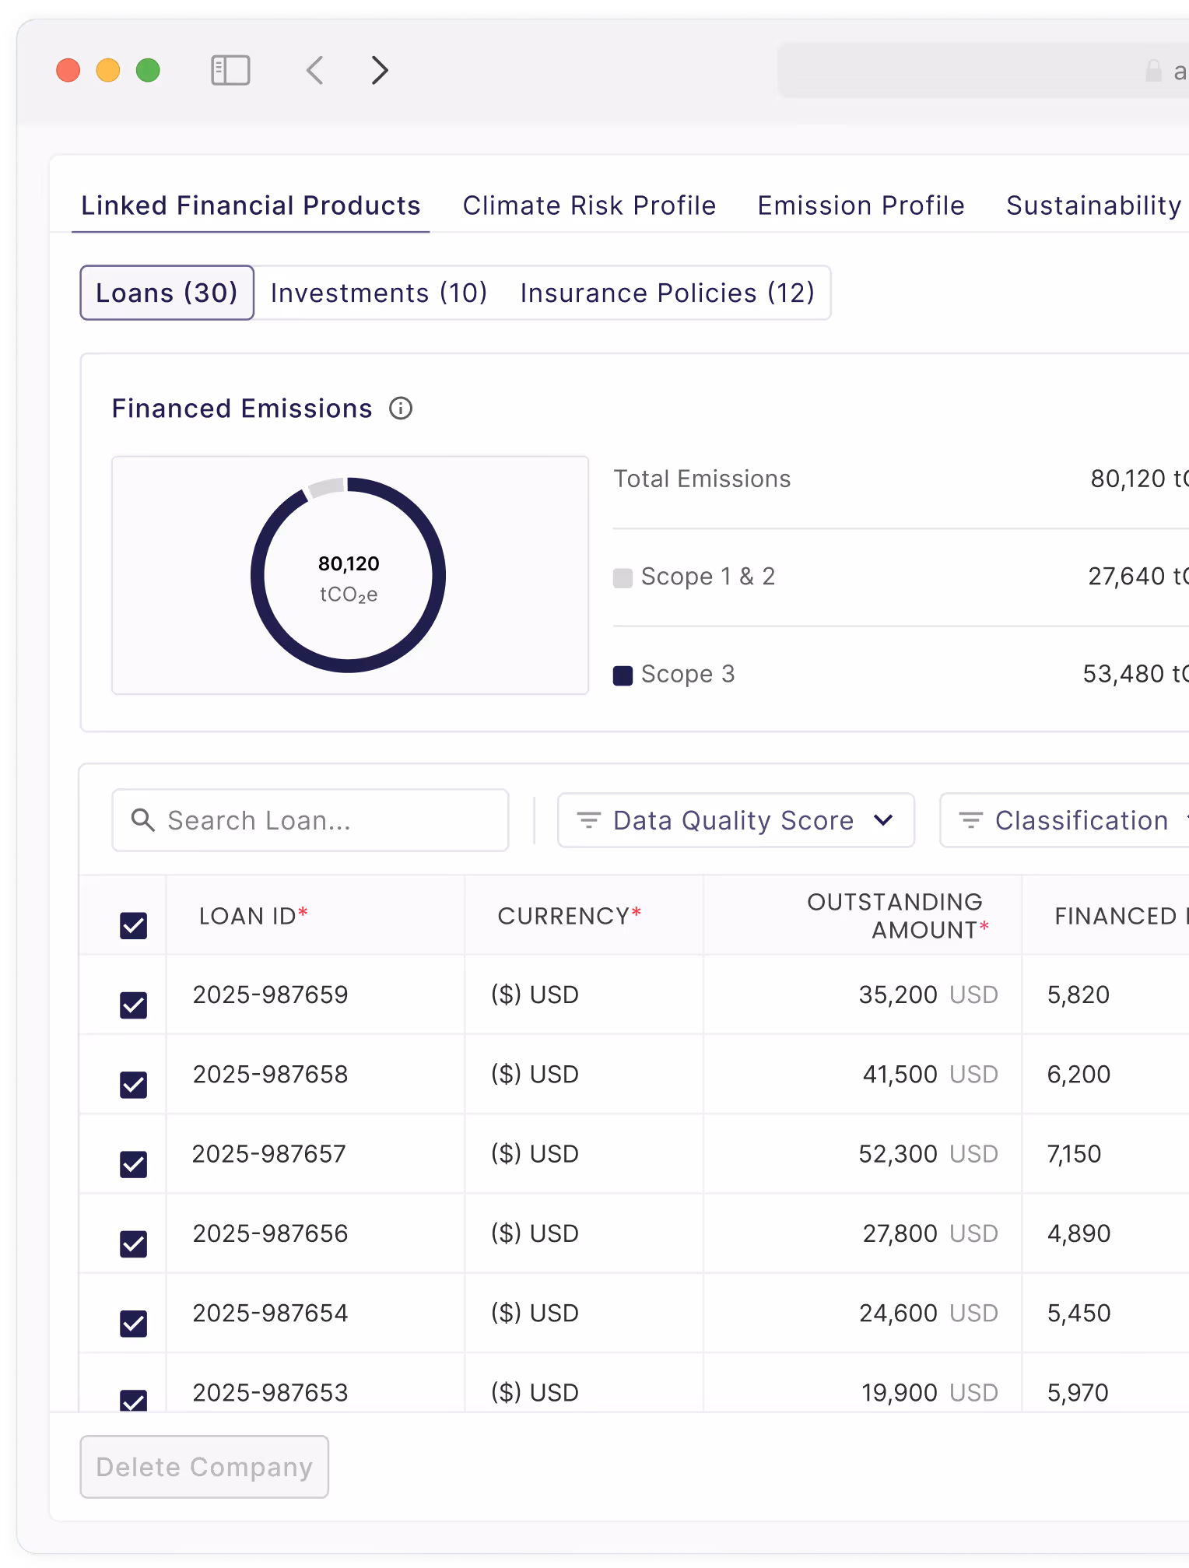Click the Scope 3 navy swatch
This screenshot has height=1568, width=1189.
click(x=623, y=675)
